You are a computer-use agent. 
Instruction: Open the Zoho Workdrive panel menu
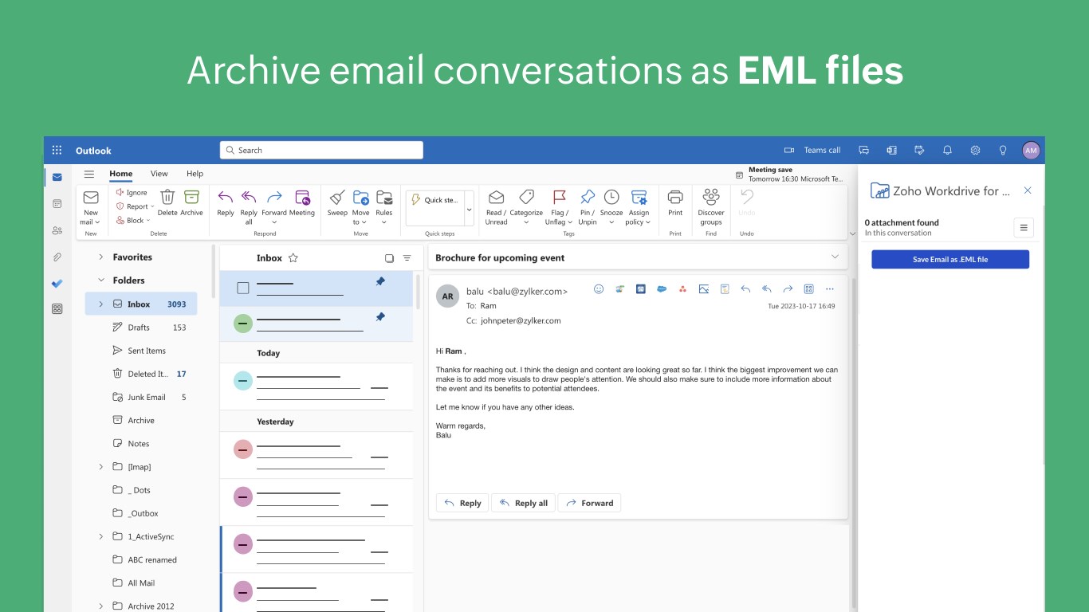(1024, 228)
